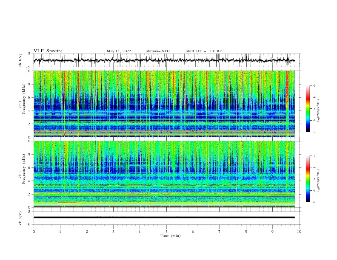Click the ch.1 voltage waveform trace panel
The width and height of the screenshot is (337, 260).
pos(167,60)
